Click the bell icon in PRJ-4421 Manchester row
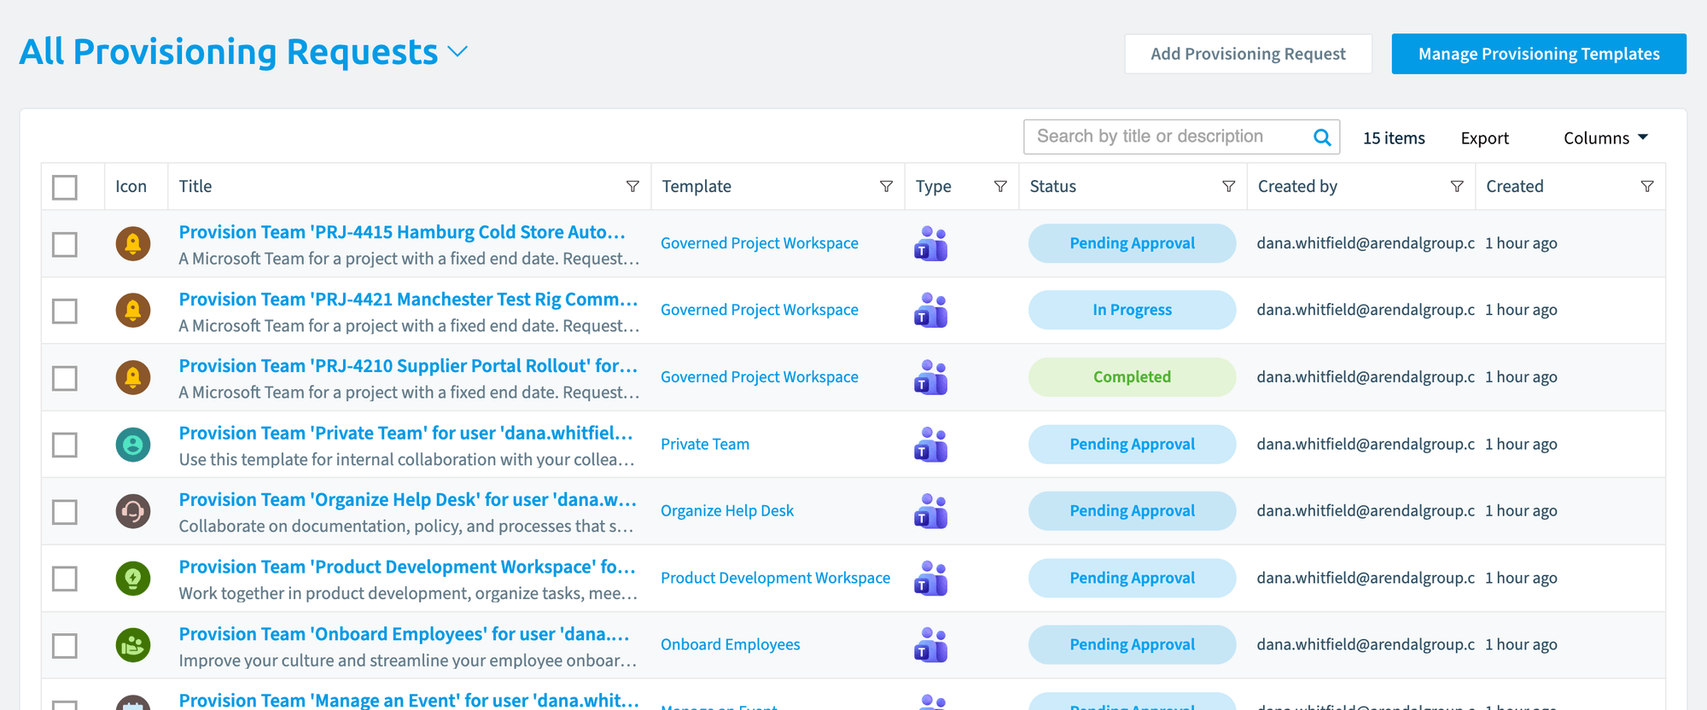Screen dimensions: 1707x710 coord(133,311)
